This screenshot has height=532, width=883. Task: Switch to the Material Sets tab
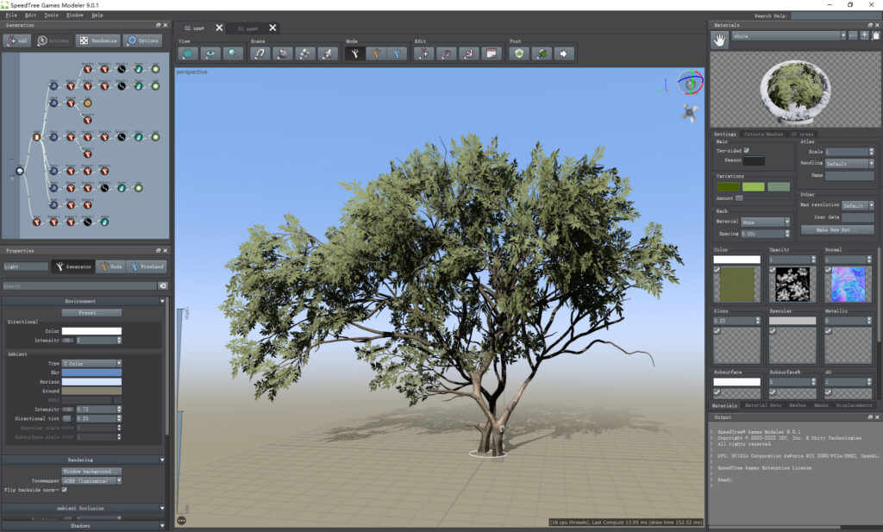[764, 404]
